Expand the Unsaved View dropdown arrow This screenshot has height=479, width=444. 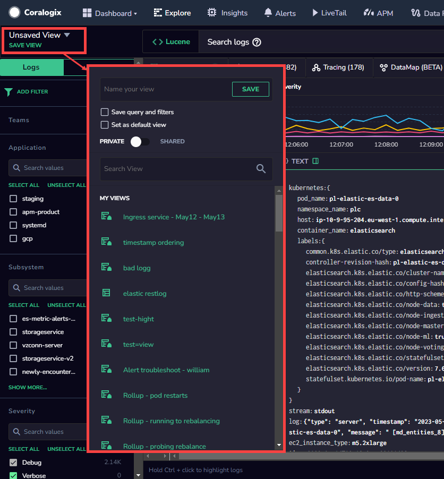(67, 35)
